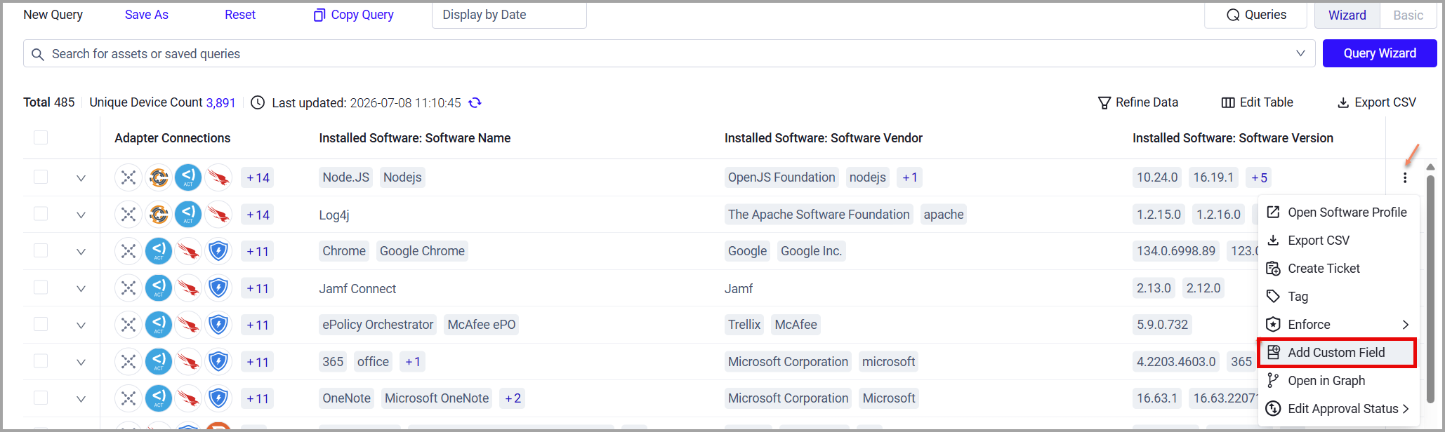Click the clock icon beside Last updated
Screen dimensions: 1445x432
tap(258, 102)
